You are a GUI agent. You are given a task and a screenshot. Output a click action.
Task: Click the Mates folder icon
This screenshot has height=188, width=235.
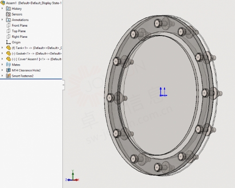[x=8, y=65]
